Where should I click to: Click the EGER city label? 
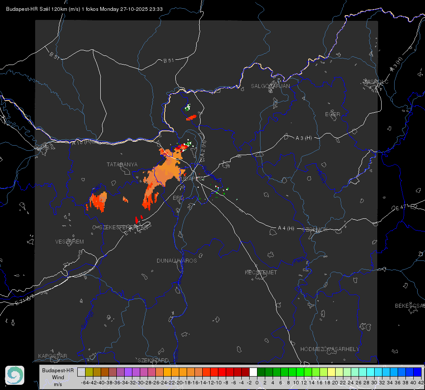coord(333,114)
